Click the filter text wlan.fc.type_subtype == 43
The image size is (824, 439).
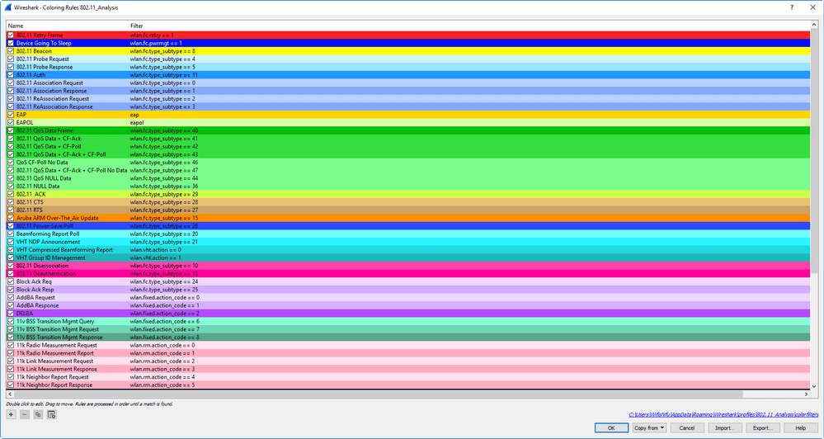[164, 154]
